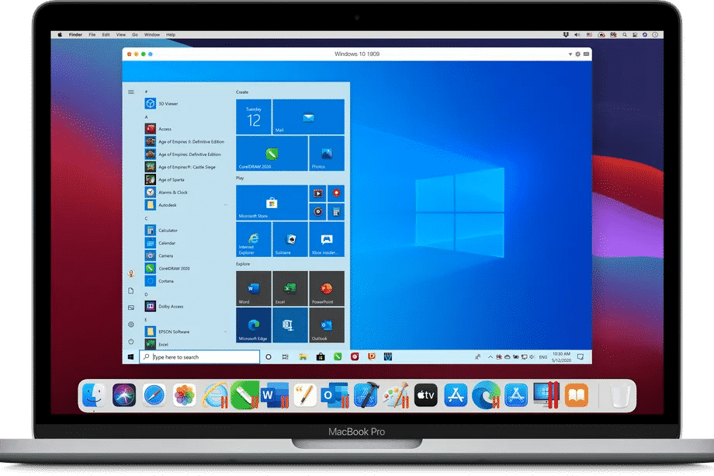Screen dimensions: 714x476
Task: Open Apple TV from the Dock
Action: click(x=426, y=395)
